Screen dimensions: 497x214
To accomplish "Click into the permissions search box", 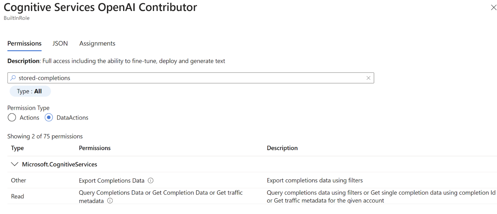I will pyautogui.click(x=189, y=78).
